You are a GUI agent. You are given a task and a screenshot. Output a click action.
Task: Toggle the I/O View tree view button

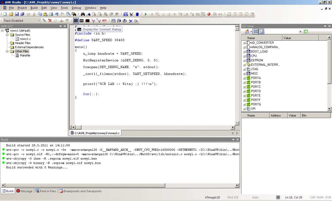click(x=256, y=31)
